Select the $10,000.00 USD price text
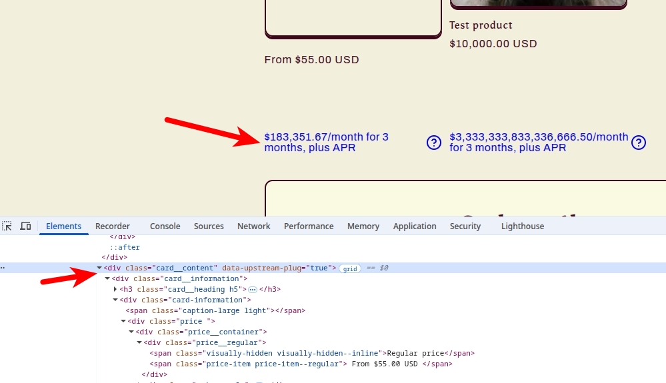The height and width of the screenshot is (383, 666). (x=493, y=44)
